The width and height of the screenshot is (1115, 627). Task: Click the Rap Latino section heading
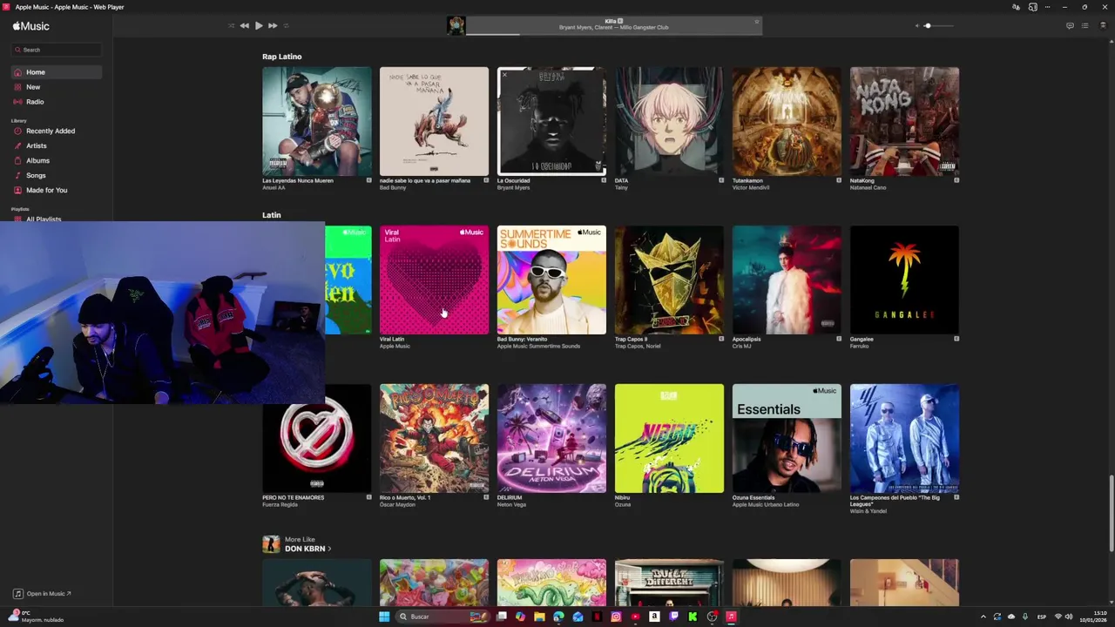[x=282, y=57]
